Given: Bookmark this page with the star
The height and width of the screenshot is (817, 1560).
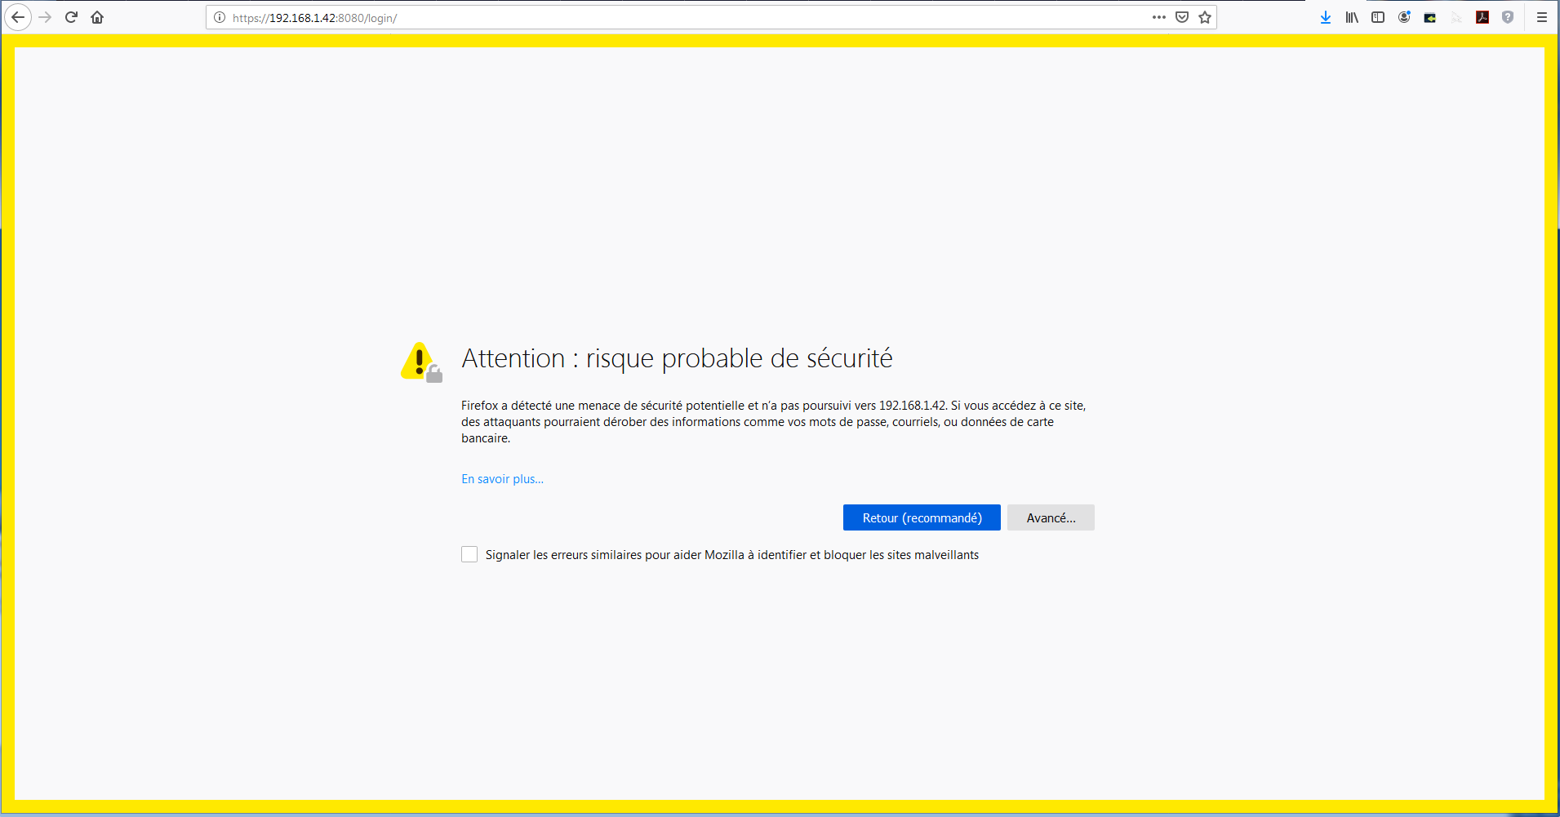Looking at the screenshot, I should 1205,17.
